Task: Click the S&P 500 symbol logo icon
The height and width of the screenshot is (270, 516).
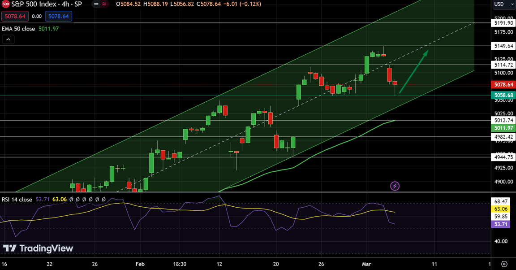Action: coord(6,4)
